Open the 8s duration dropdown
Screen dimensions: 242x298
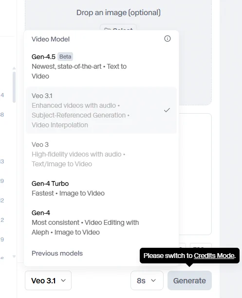(x=147, y=280)
